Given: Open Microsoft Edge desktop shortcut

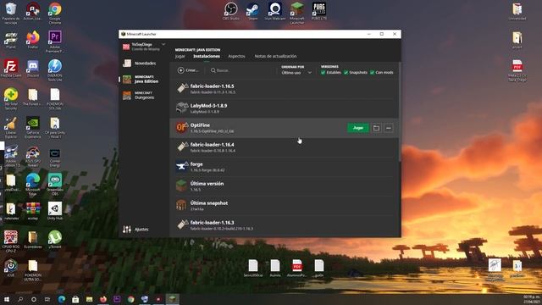Looking at the screenshot, I should point(33,185).
